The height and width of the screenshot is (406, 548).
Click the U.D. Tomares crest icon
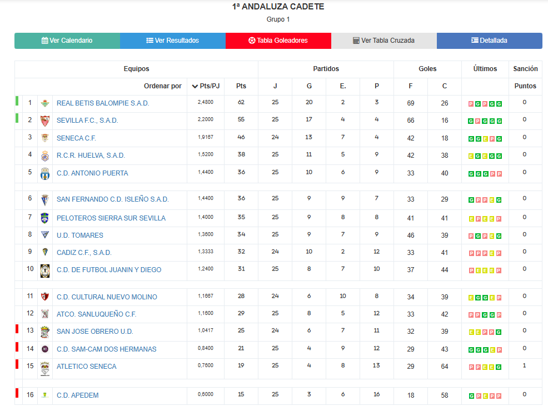[44, 234]
